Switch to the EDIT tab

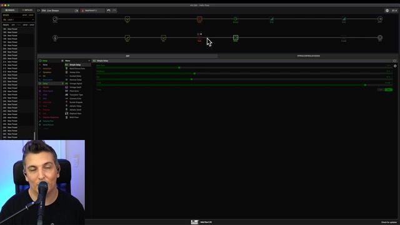pyautogui.click(x=127, y=56)
